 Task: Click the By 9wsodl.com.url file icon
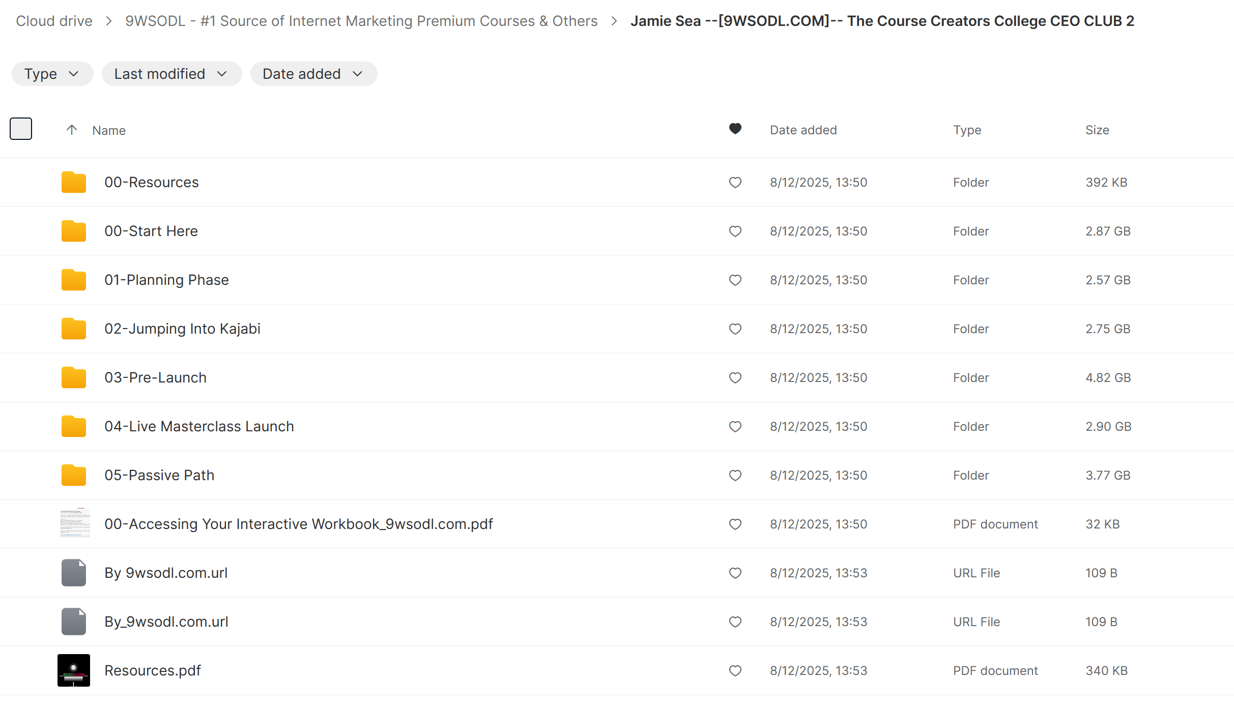point(73,573)
